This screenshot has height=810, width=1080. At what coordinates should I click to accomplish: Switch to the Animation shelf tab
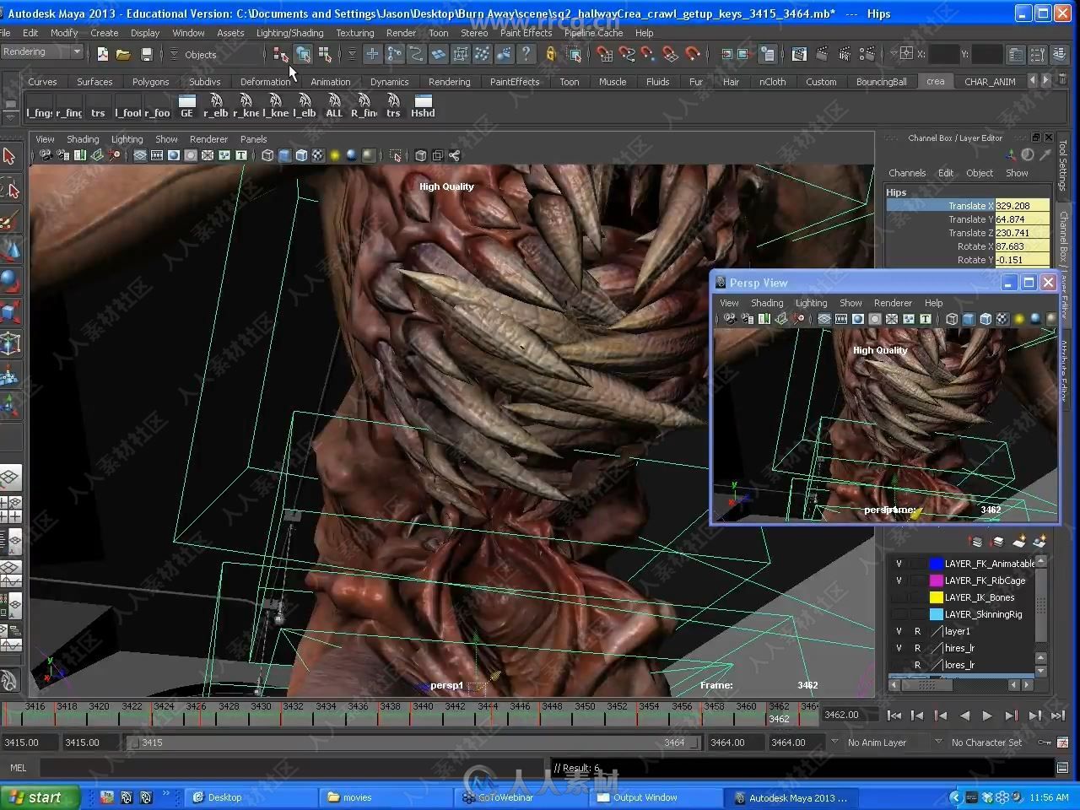[x=330, y=82]
